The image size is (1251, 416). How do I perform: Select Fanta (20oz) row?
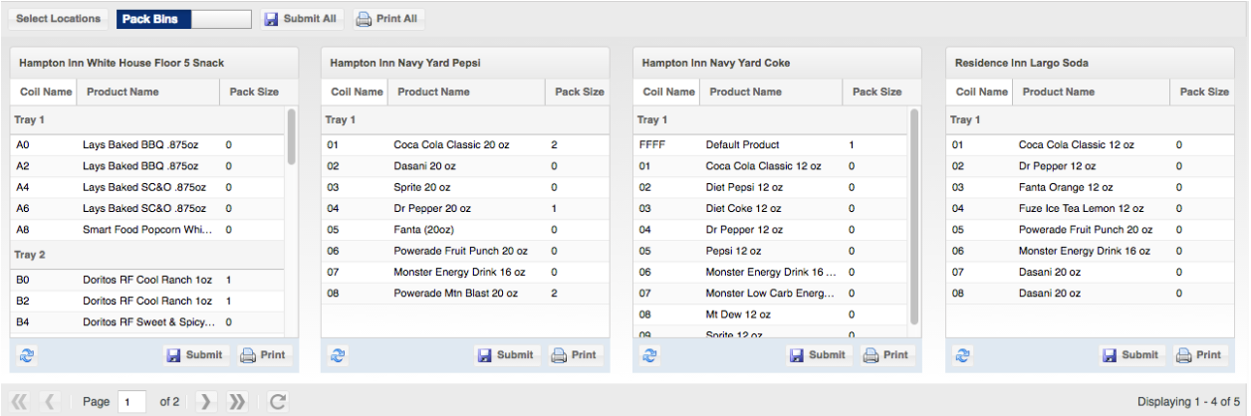[x=465, y=230]
